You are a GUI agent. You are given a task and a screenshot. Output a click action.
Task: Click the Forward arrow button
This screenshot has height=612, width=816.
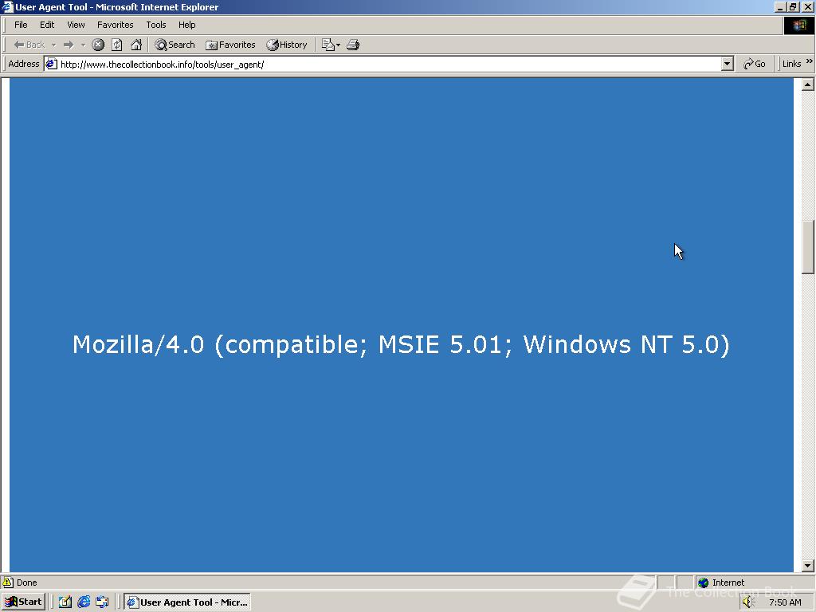[69, 45]
